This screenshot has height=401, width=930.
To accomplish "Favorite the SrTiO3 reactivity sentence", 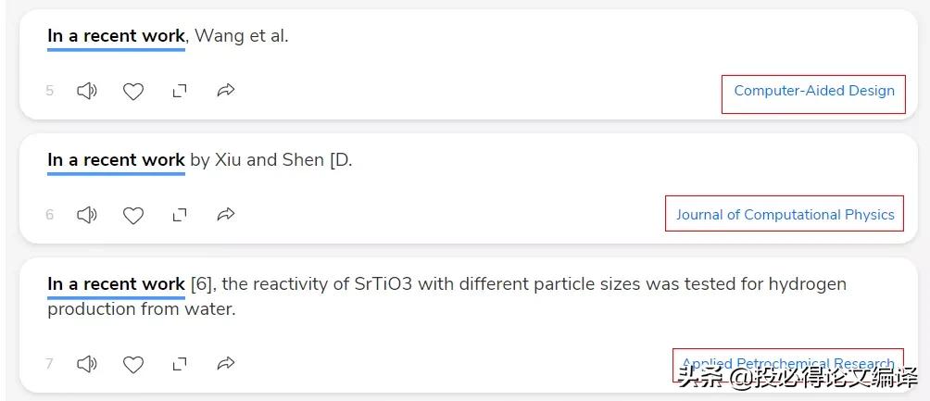I will coord(133,364).
